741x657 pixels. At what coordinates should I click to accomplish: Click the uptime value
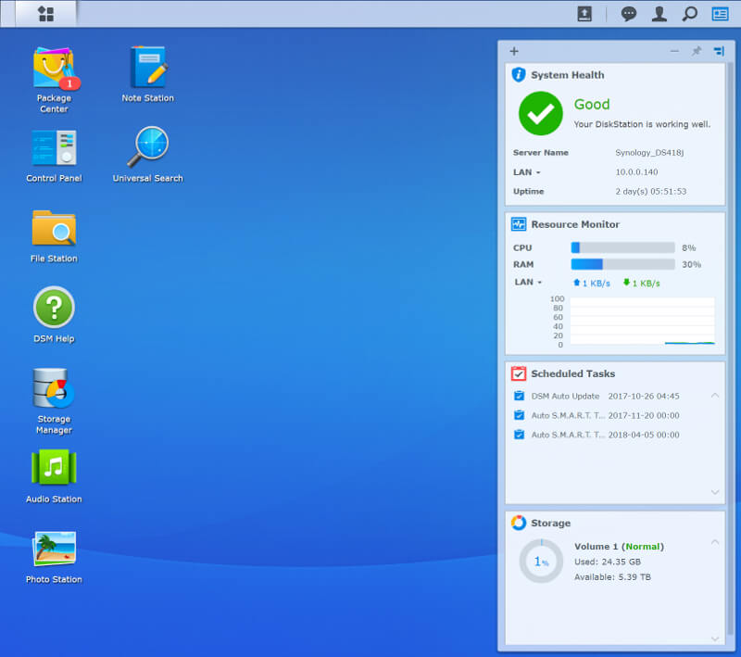pyautogui.click(x=651, y=192)
